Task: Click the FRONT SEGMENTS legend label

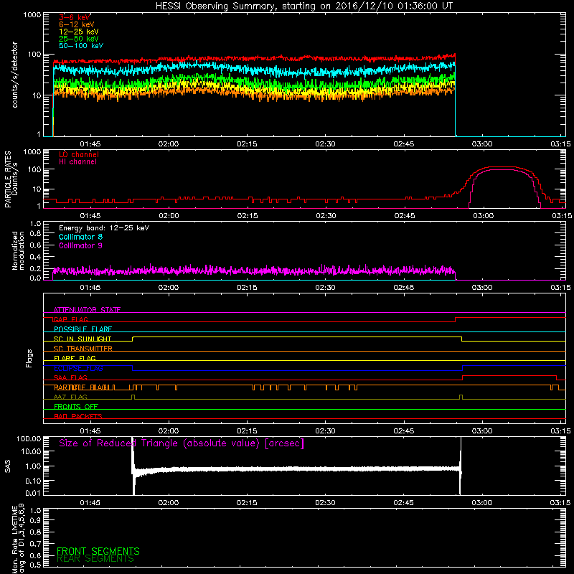Action: pyautogui.click(x=98, y=551)
